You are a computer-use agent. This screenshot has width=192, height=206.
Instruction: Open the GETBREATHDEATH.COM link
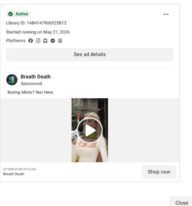[19, 169]
